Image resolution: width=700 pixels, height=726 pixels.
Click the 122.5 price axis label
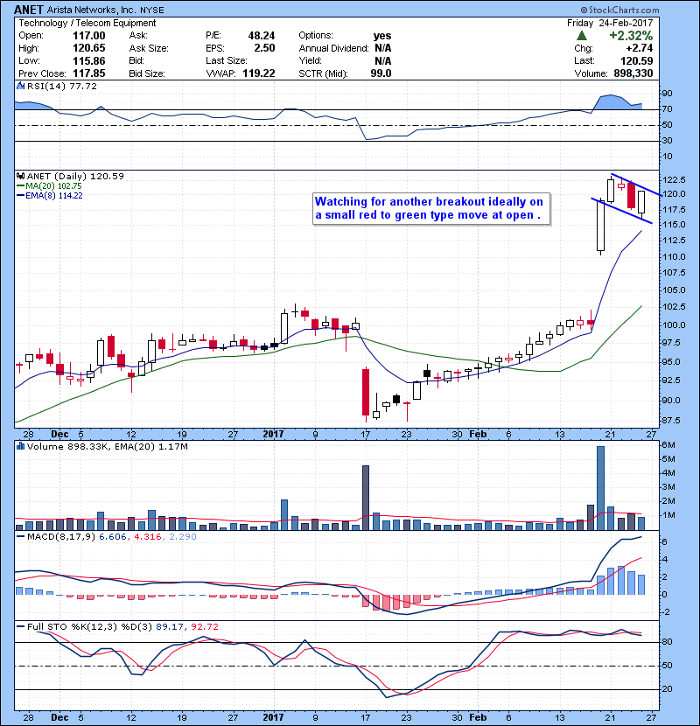click(675, 179)
